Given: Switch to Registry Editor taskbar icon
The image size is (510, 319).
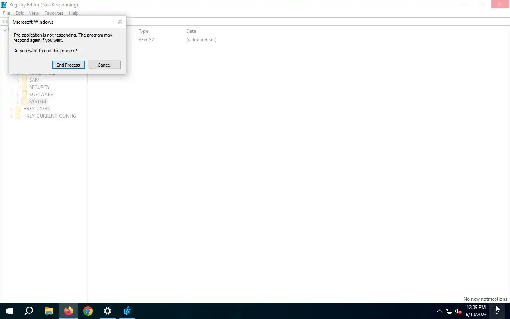Looking at the screenshot, I should (127, 311).
